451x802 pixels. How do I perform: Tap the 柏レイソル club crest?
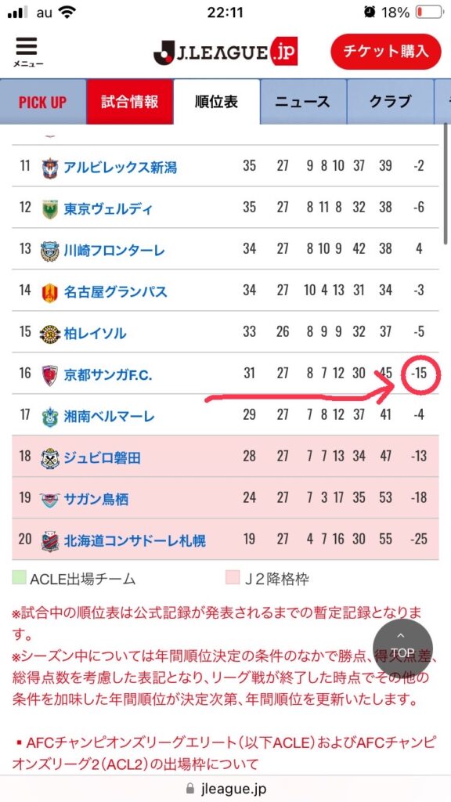[49, 334]
